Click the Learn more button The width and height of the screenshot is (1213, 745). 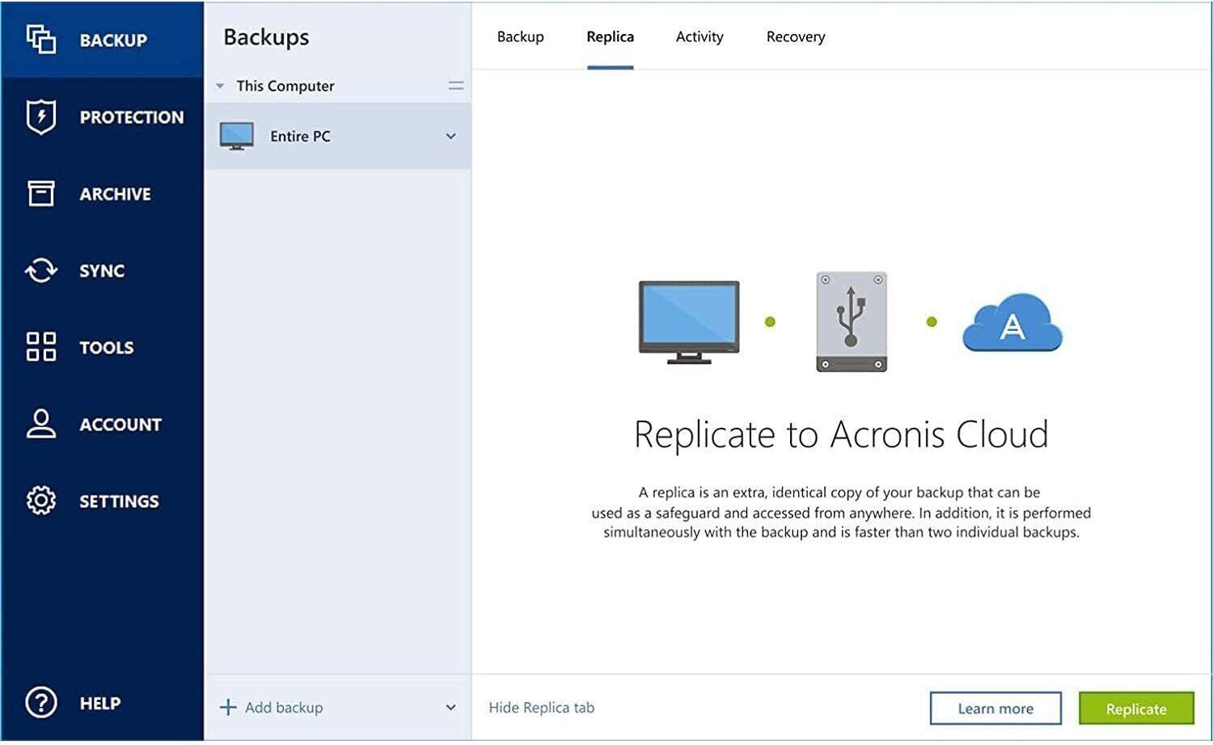(x=995, y=709)
